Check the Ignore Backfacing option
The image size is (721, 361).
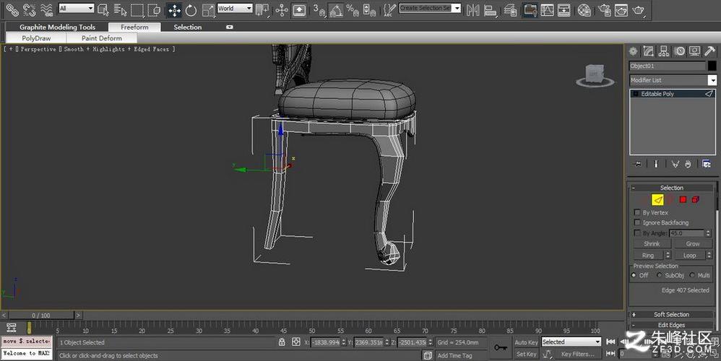point(637,222)
